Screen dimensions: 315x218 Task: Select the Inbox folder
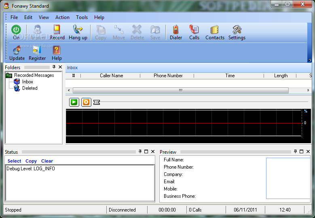pos(27,82)
